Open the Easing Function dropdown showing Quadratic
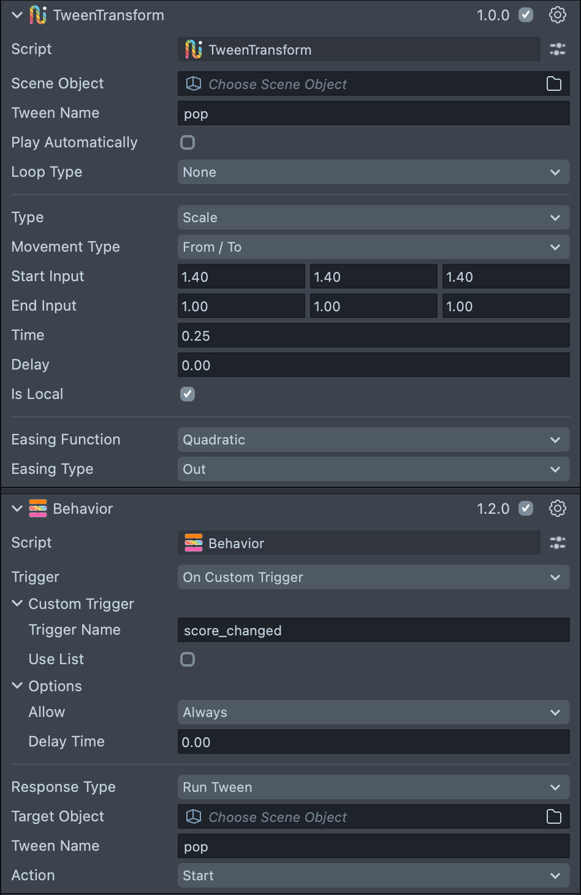The height and width of the screenshot is (895, 581). coord(373,440)
